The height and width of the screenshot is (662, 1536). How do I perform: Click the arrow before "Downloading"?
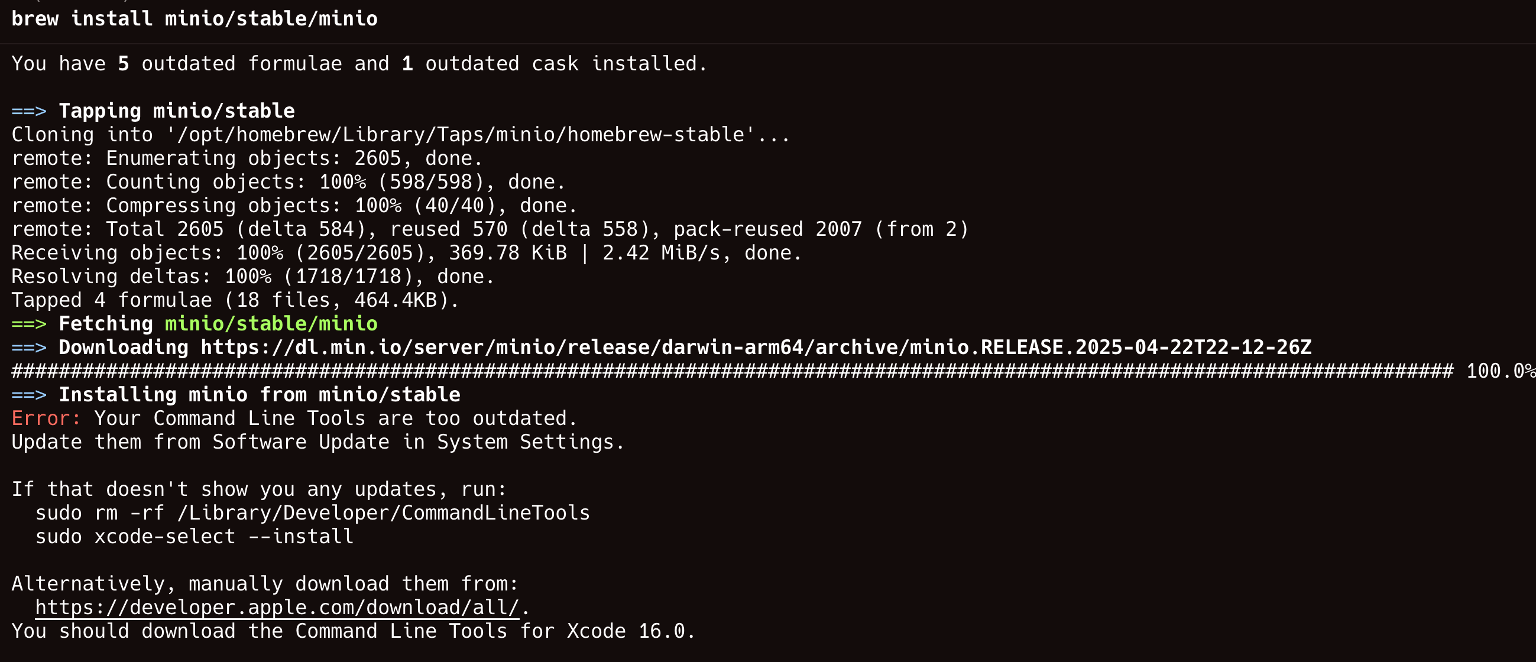(28, 348)
